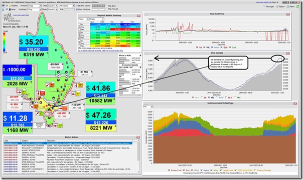303x180 pixels.
Task: Open the Product dropdown set to Energy
Action: pos(35,6)
